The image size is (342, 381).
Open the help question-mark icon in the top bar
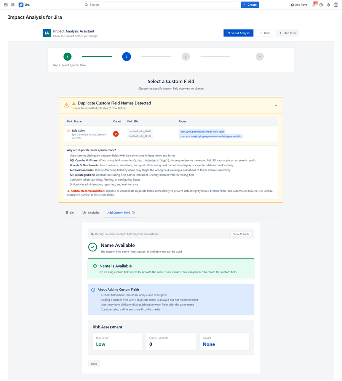321,5
